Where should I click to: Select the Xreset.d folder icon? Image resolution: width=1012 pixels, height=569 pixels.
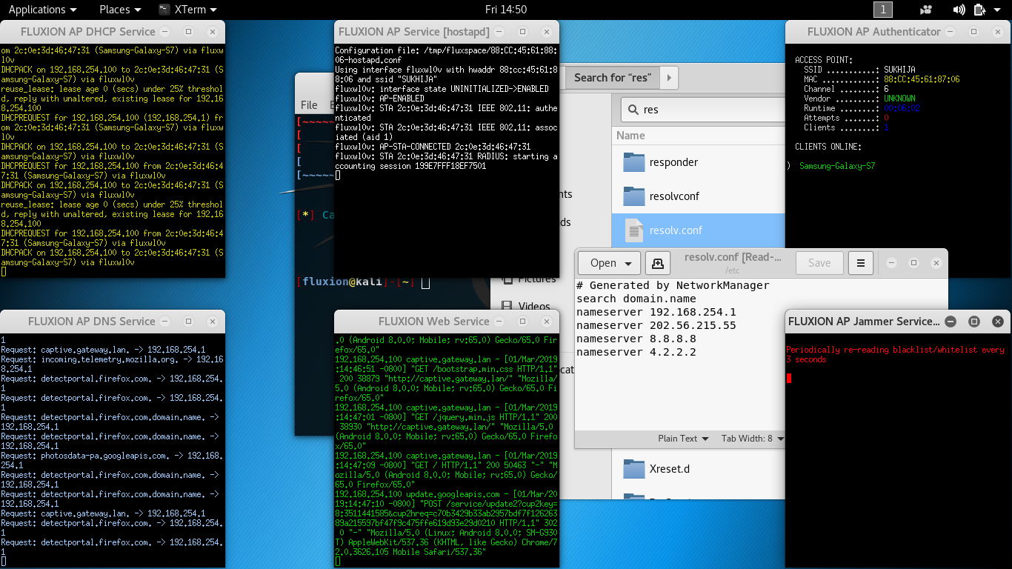point(634,469)
